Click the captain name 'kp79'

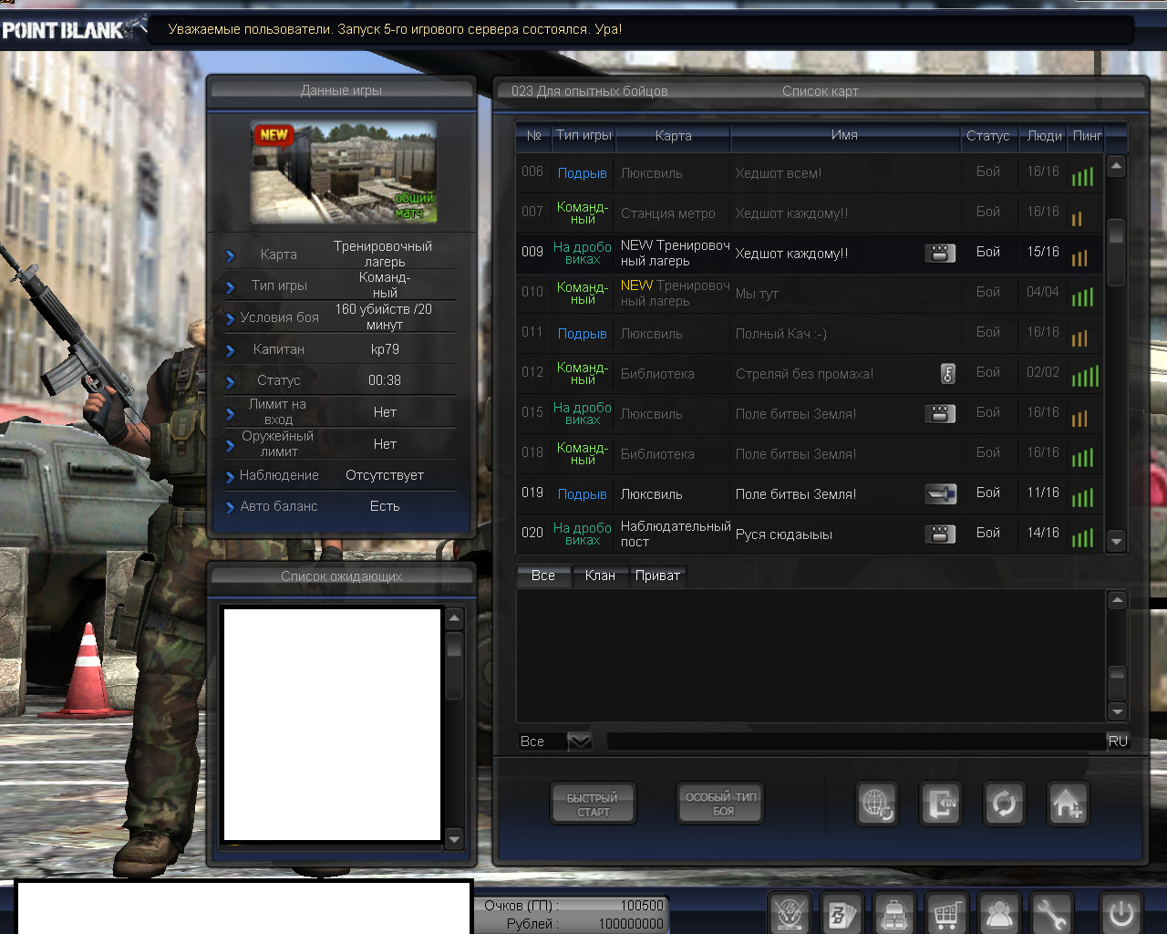pyautogui.click(x=385, y=349)
